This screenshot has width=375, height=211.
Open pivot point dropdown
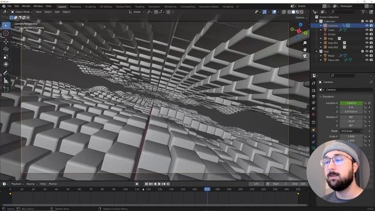149,12
